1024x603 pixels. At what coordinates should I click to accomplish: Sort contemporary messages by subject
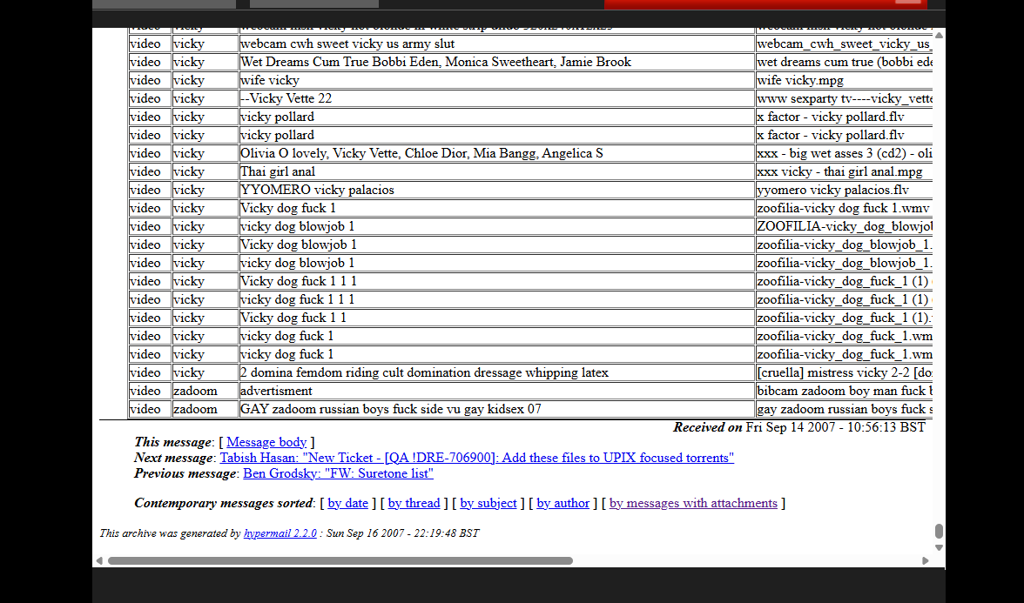pyautogui.click(x=488, y=503)
